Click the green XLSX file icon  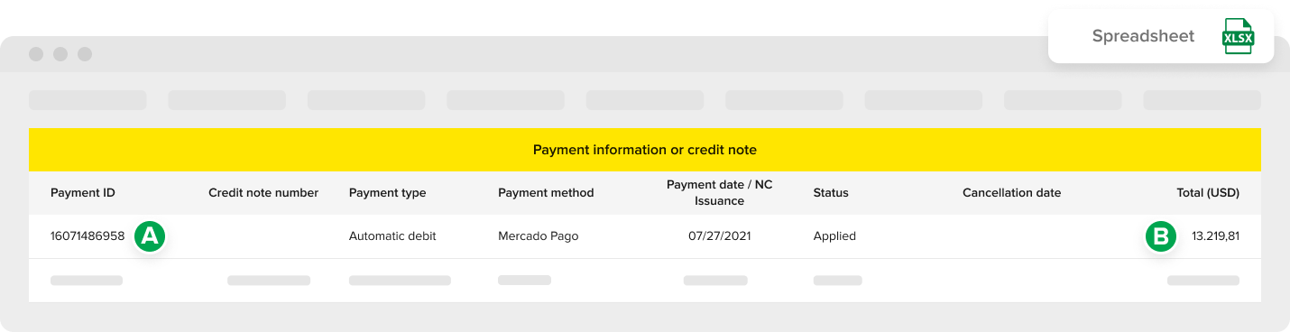click(1238, 37)
